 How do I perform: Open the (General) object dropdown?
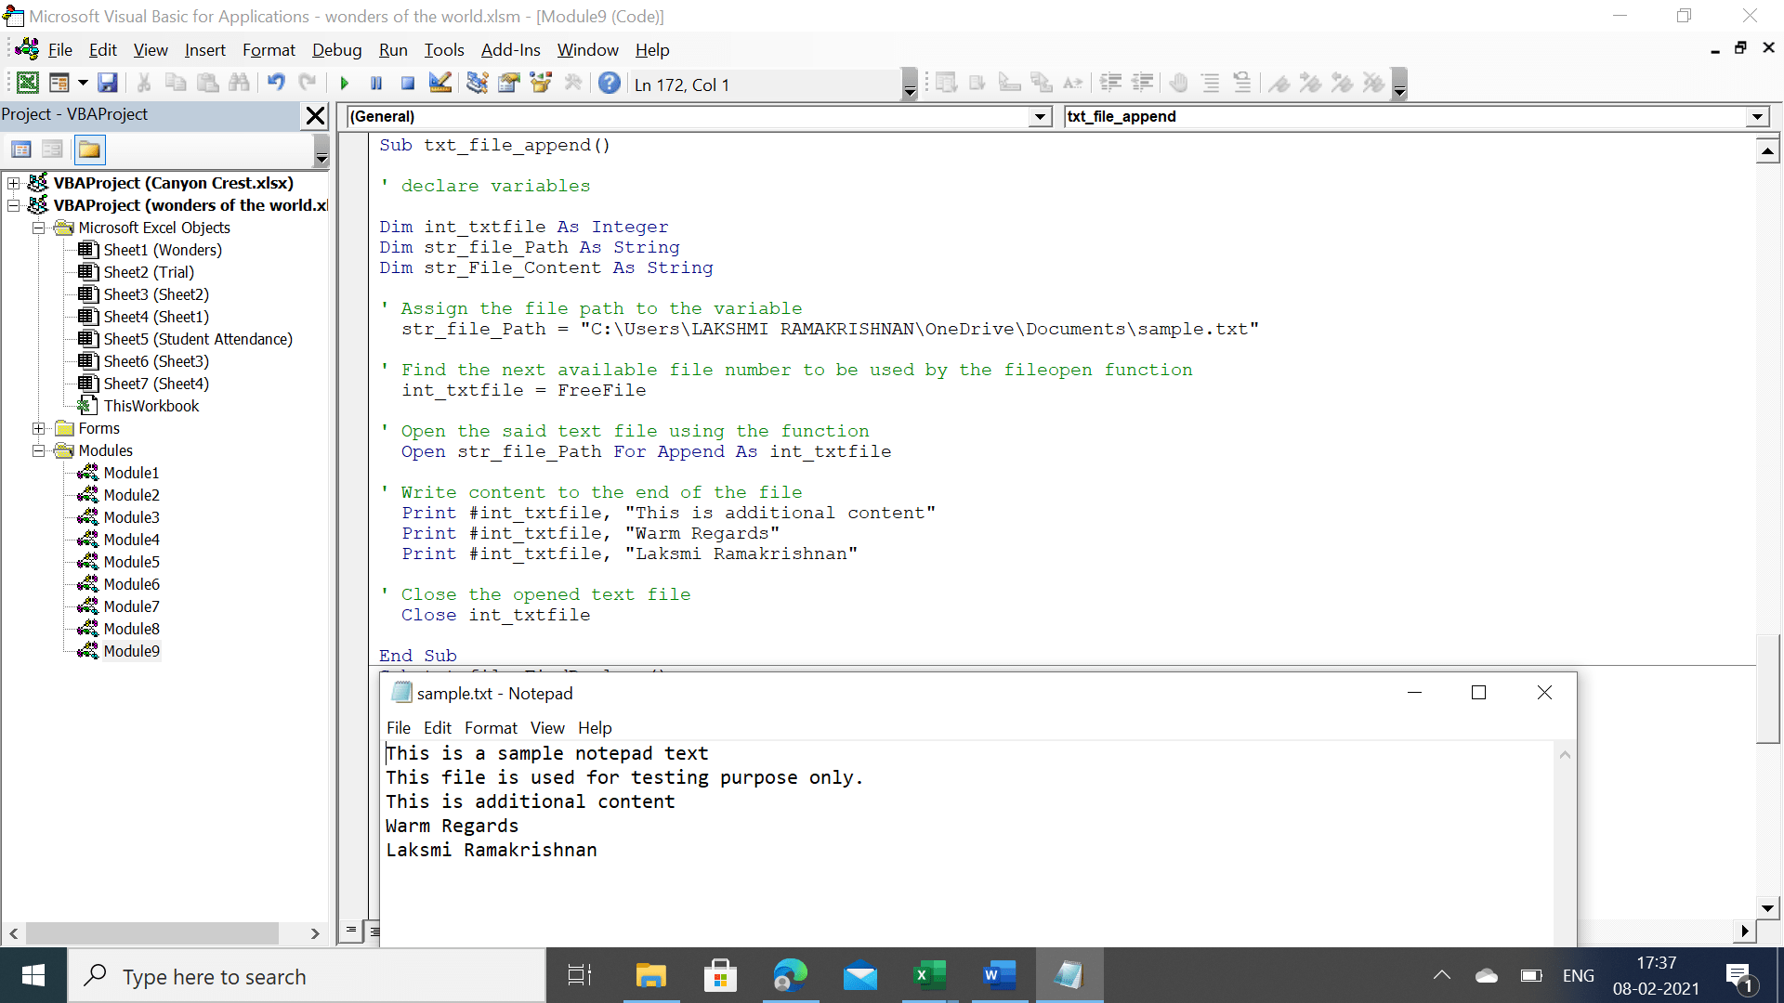tap(1039, 116)
